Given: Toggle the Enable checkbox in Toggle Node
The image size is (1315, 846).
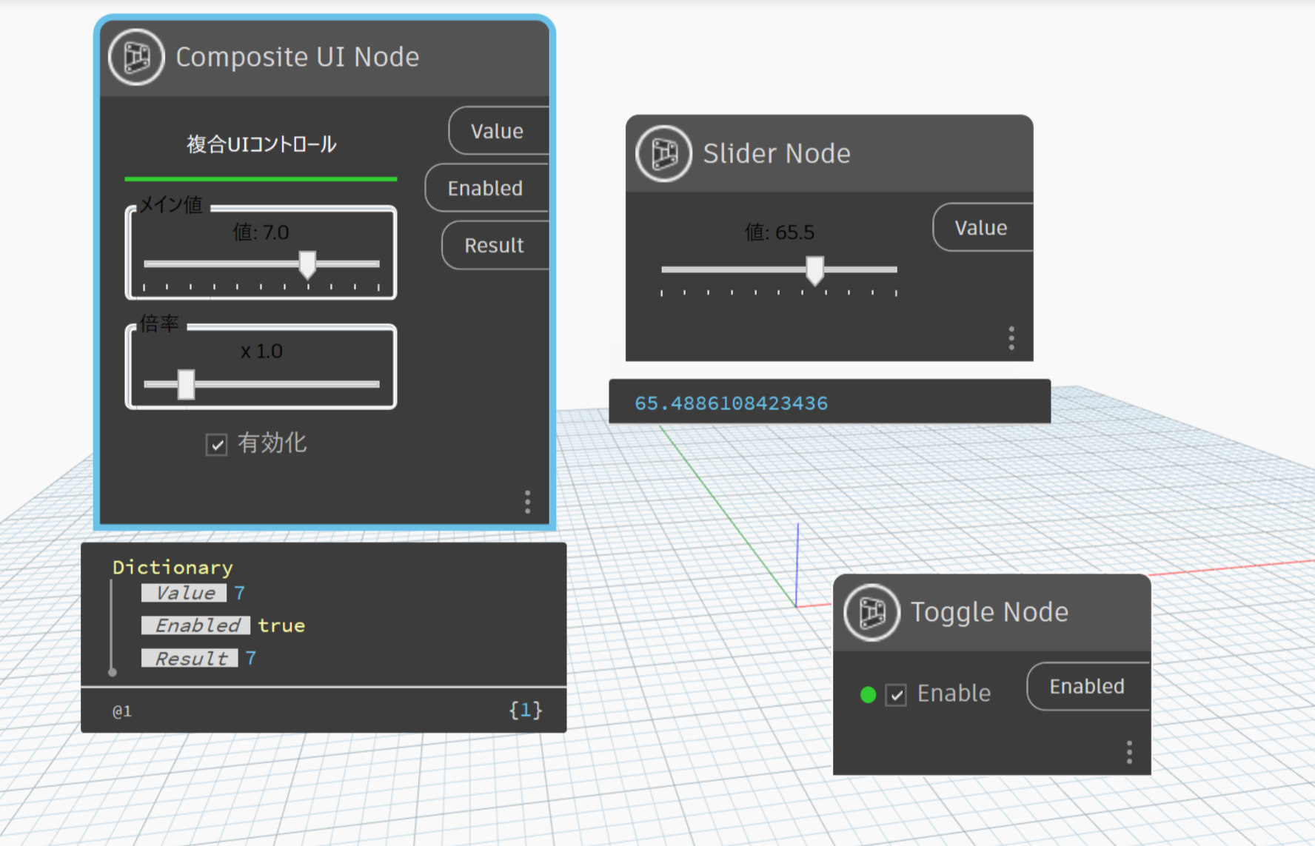Looking at the screenshot, I should pyautogui.click(x=896, y=695).
